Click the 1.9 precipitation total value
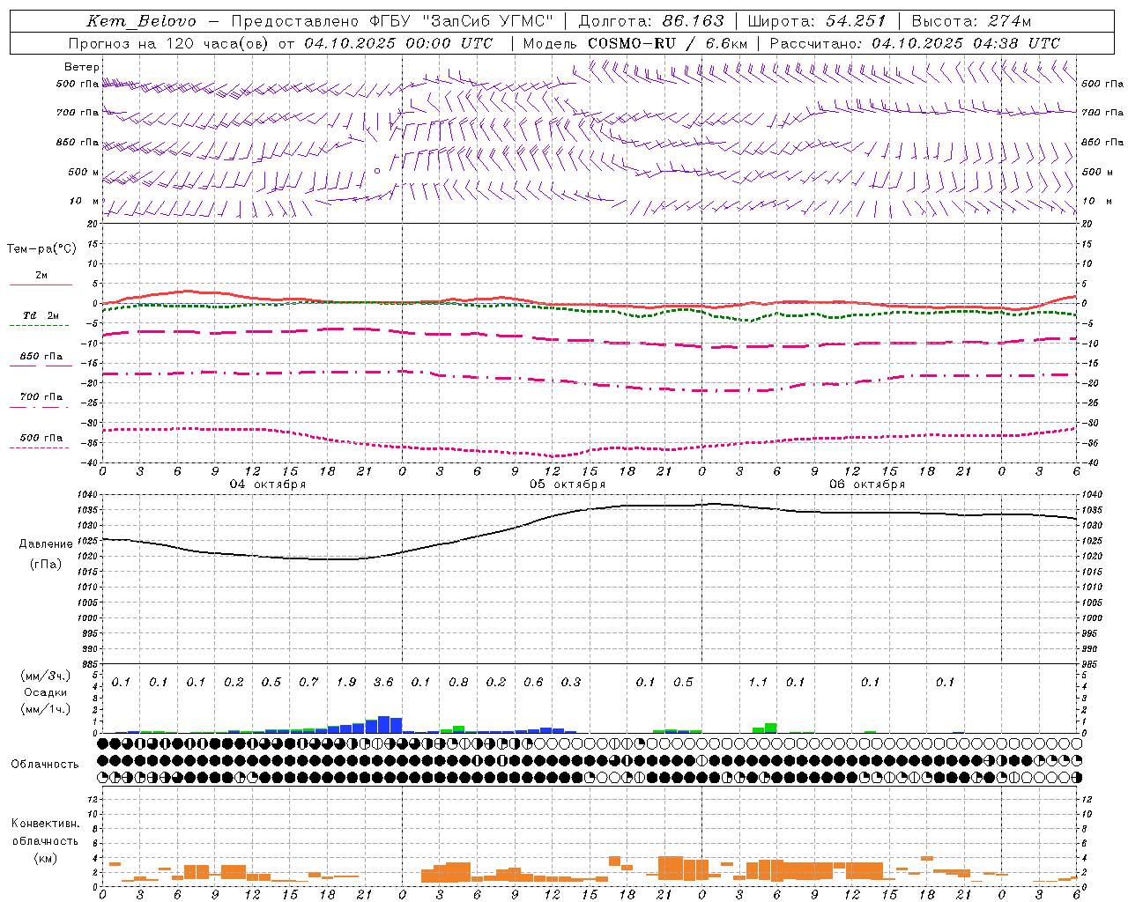Screen dimensions: 1128x902 [x=346, y=682]
